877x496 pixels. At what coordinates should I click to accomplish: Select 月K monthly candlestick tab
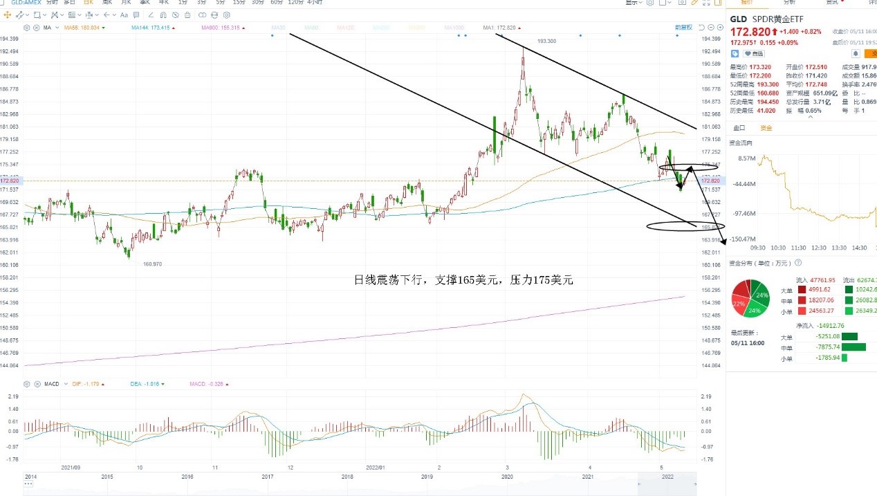(x=126, y=2)
